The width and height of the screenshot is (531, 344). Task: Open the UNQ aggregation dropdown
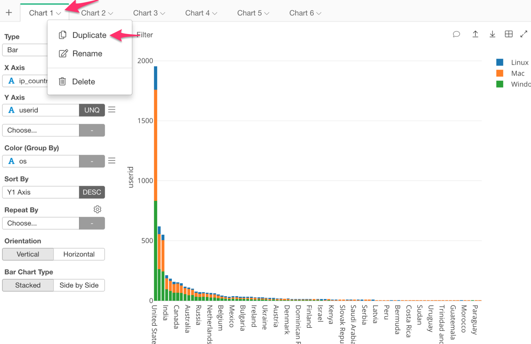92,110
